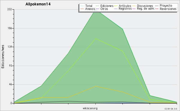Click the 0 y-axis label
The height and width of the screenshot is (111, 180).
click(11, 103)
